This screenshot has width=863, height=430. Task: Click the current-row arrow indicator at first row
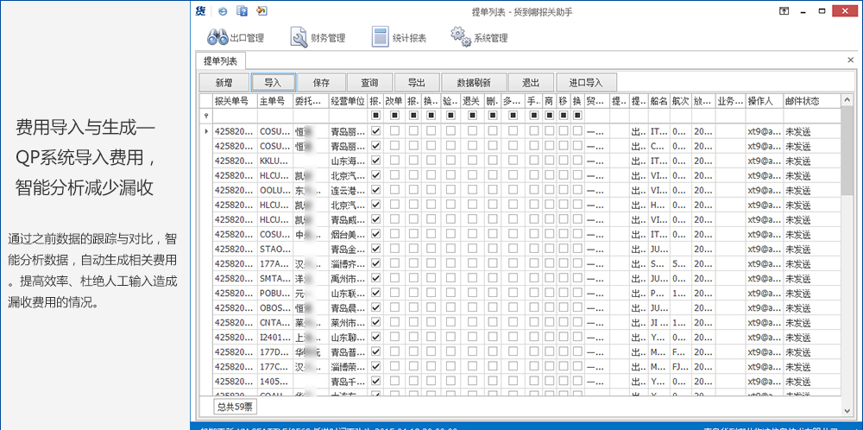click(206, 131)
